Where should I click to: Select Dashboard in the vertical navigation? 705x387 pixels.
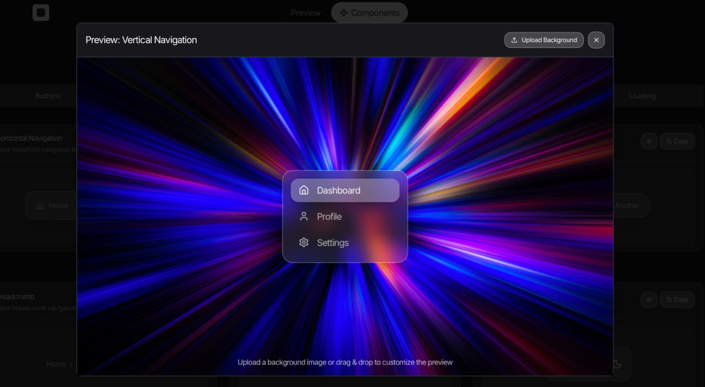[345, 190]
